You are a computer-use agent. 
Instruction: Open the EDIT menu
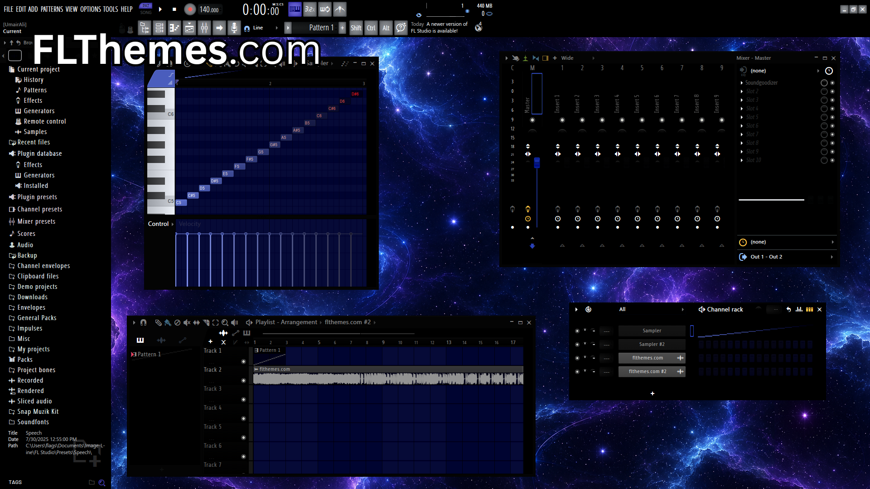pyautogui.click(x=21, y=9)
